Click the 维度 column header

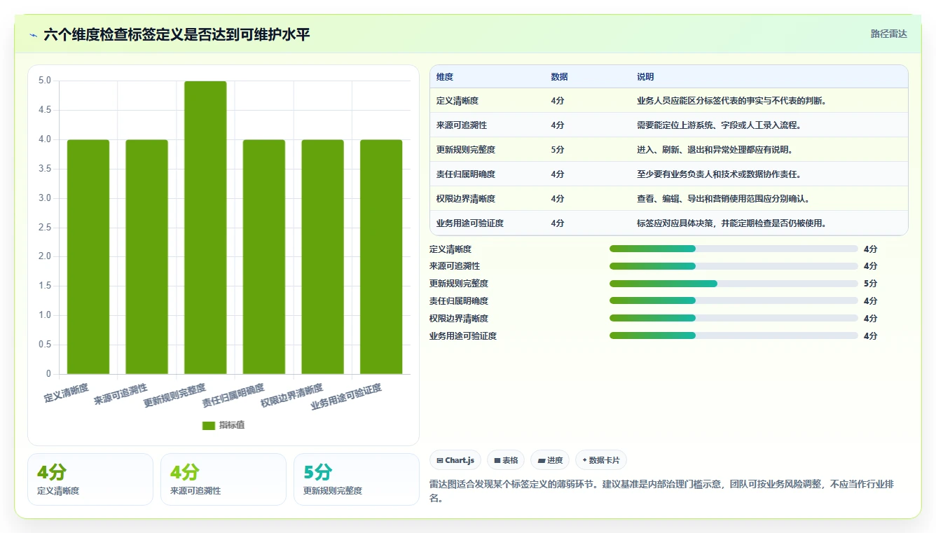[445, 77]
